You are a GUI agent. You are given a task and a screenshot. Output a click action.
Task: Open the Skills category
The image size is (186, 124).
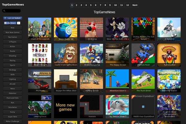tap(12, 74)
